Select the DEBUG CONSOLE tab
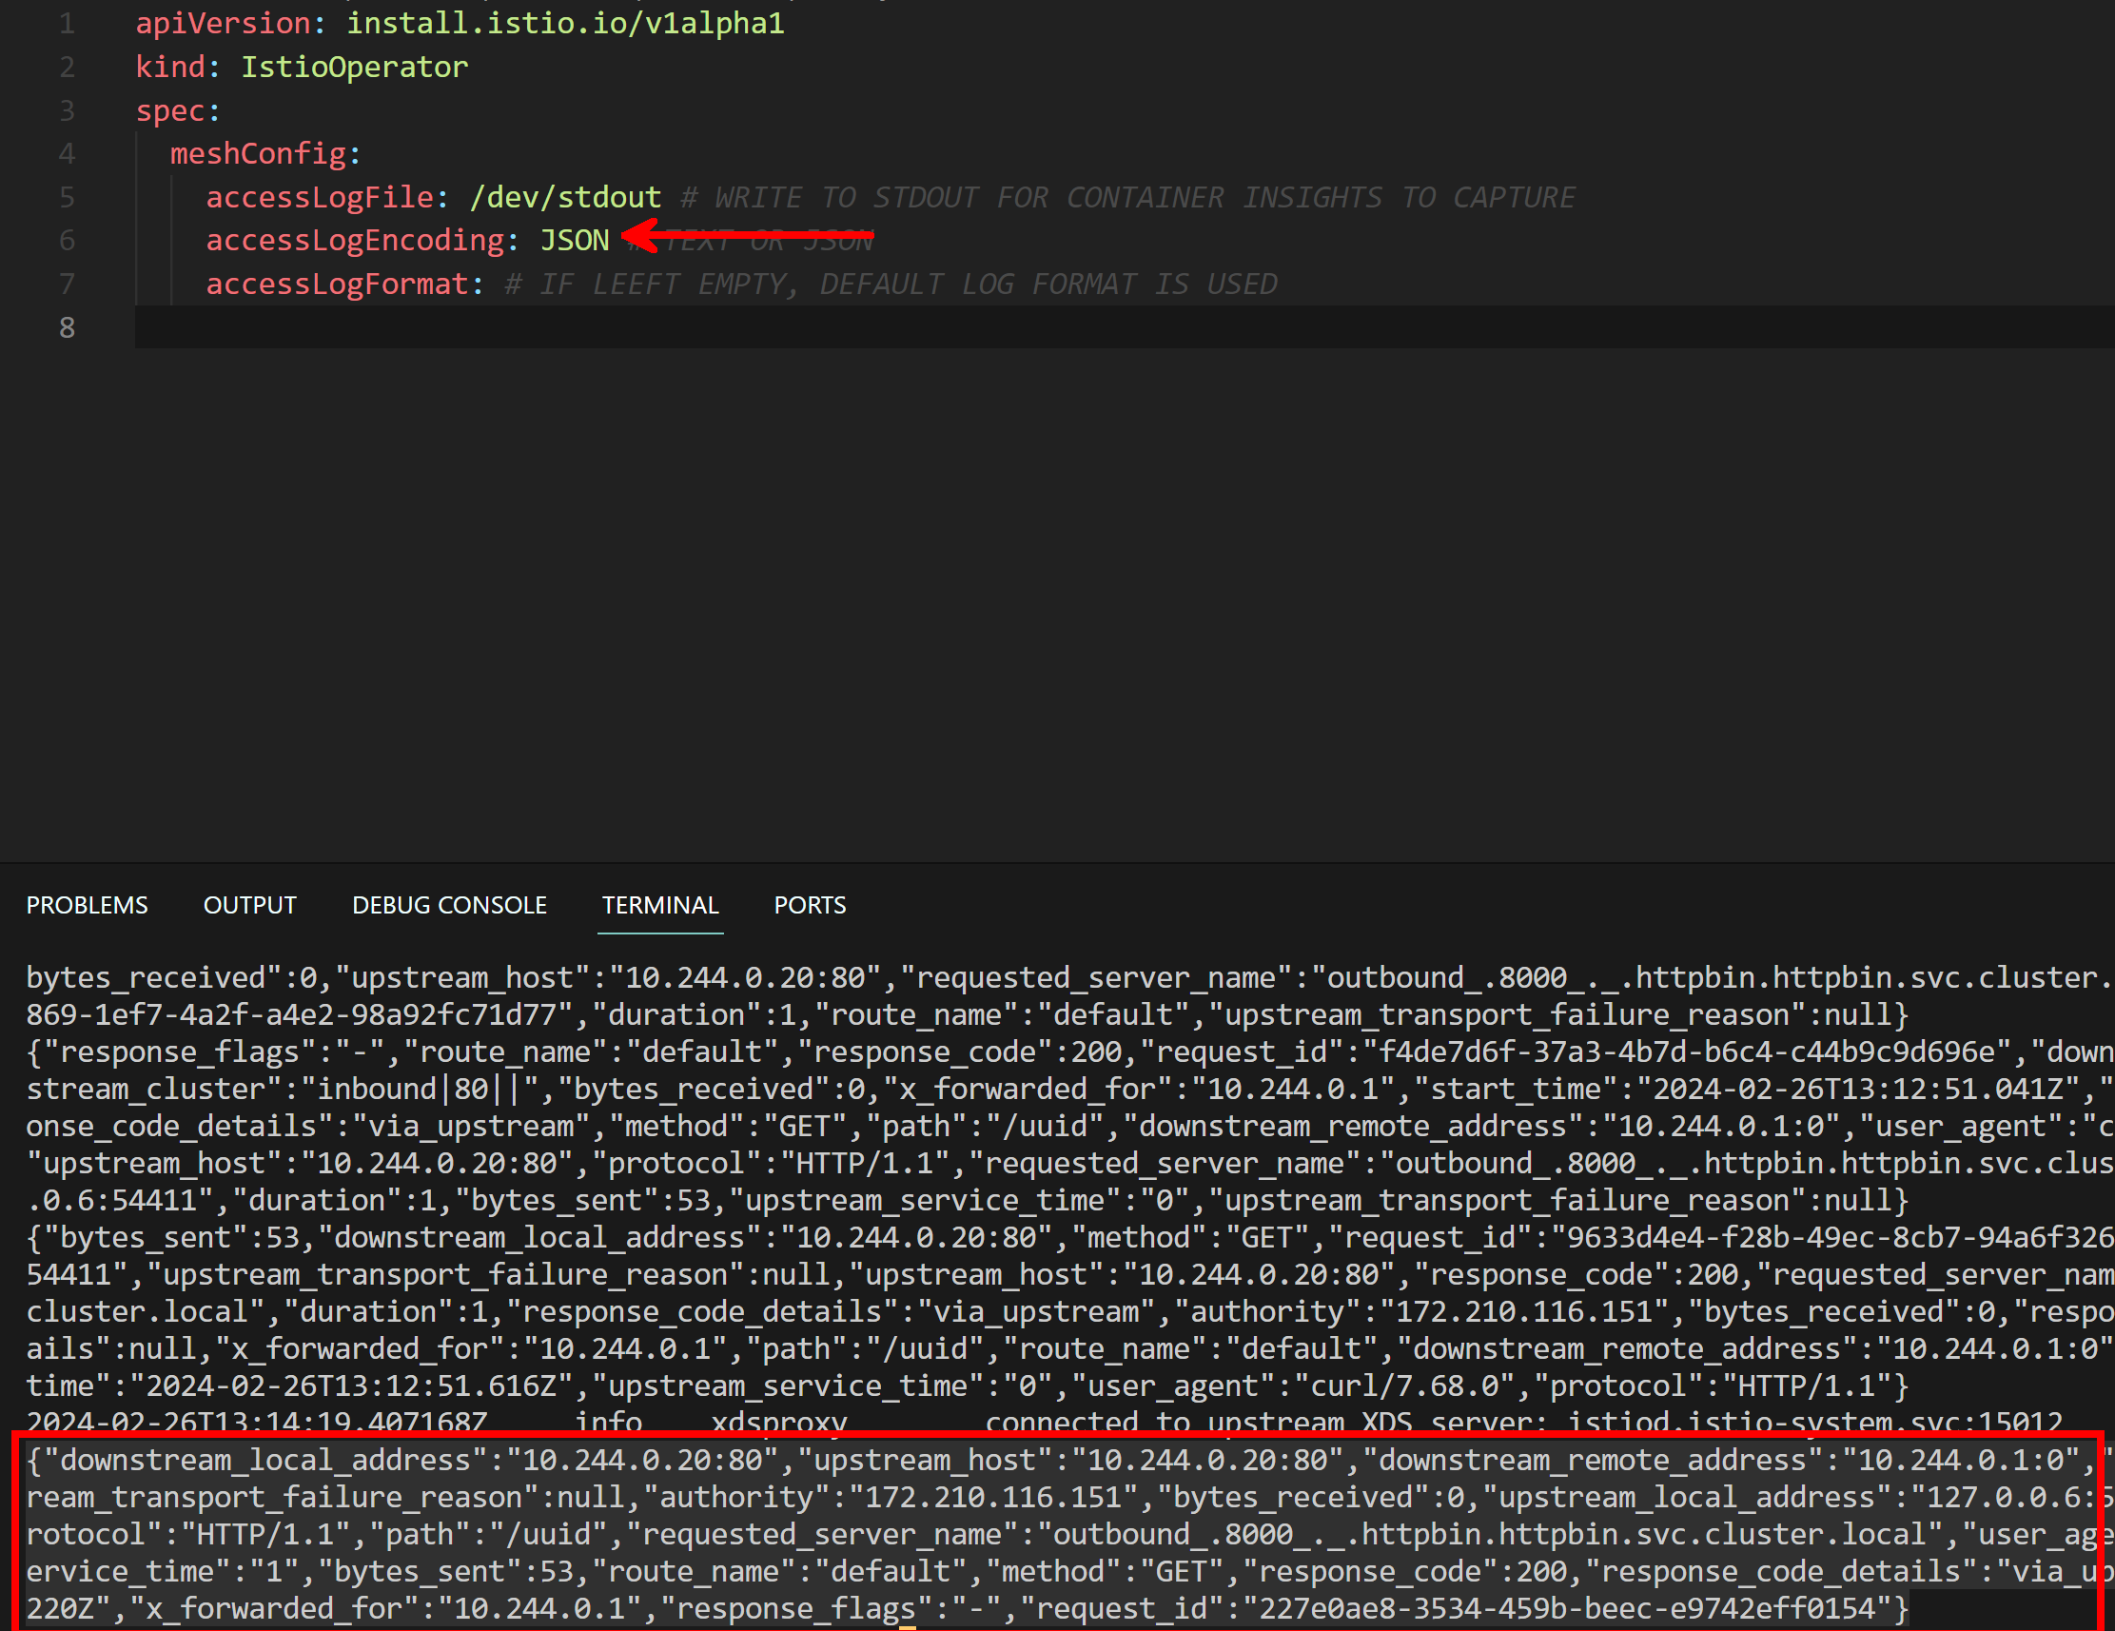 coord(449,905)
